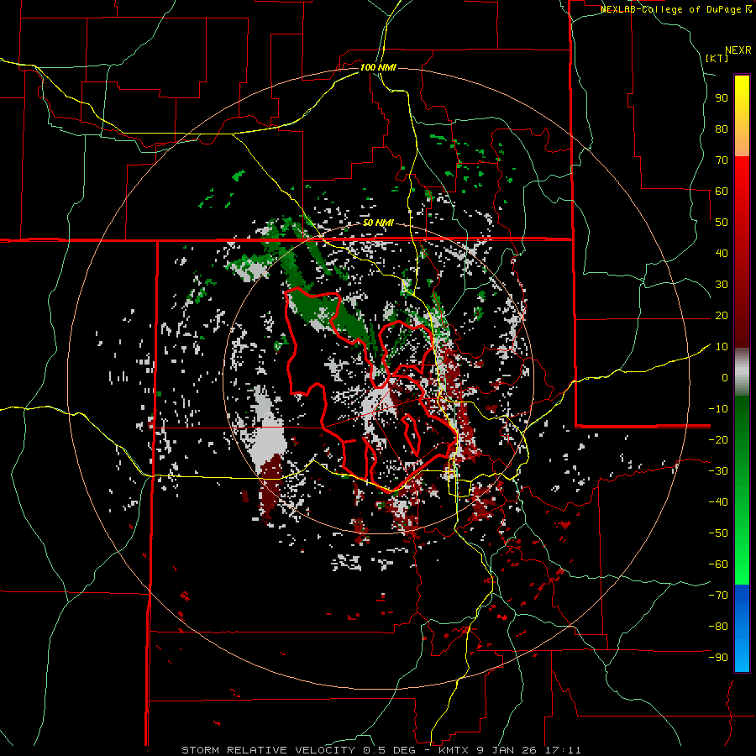Viewport: 756px width, 756px height.
Task: Select the "[KT]" units label
Action: (717, 58)
